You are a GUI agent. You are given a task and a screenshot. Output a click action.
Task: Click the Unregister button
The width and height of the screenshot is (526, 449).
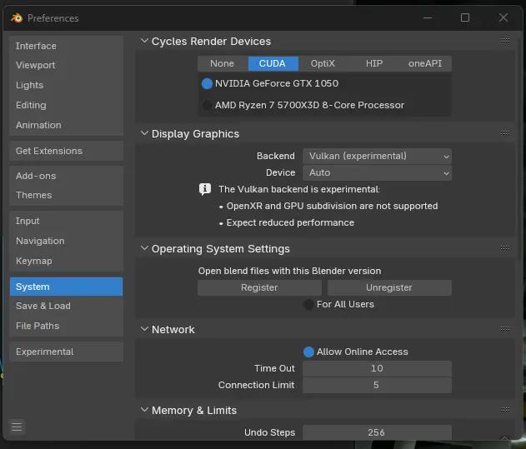click(x=389, y=287)
